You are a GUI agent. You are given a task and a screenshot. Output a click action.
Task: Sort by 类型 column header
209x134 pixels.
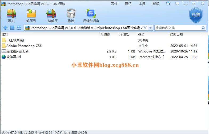click(141, 35)
